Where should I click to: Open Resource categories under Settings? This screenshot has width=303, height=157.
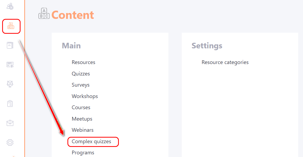pos(225,62)
